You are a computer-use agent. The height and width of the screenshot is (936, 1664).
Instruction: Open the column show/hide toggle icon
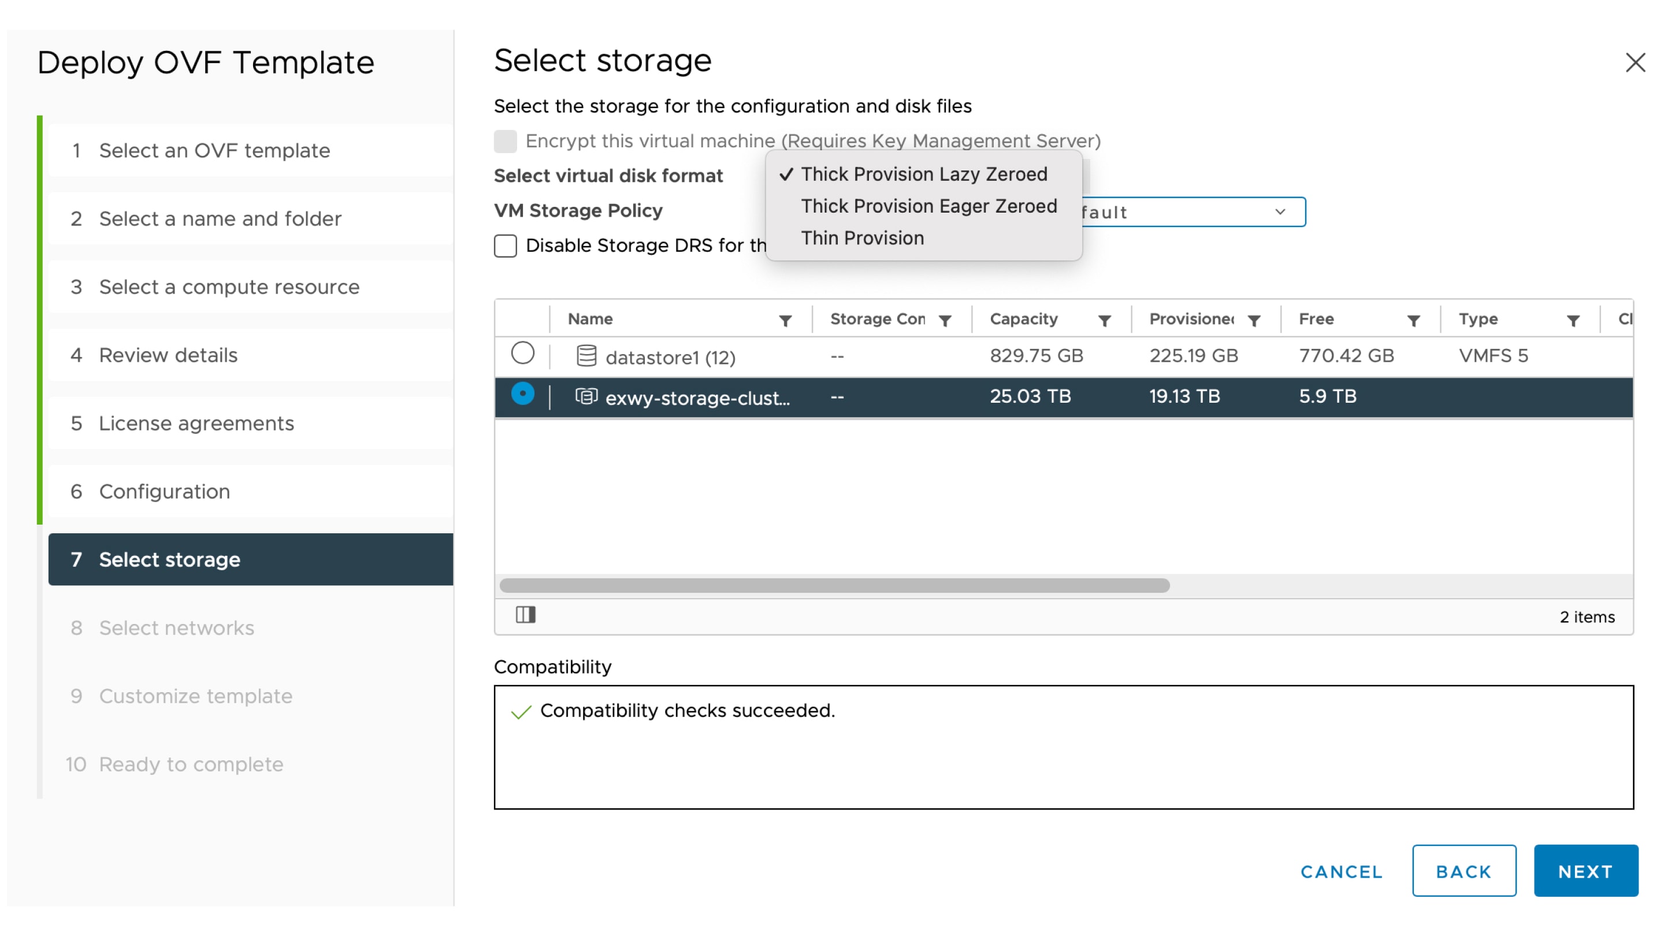coord(525,614)
